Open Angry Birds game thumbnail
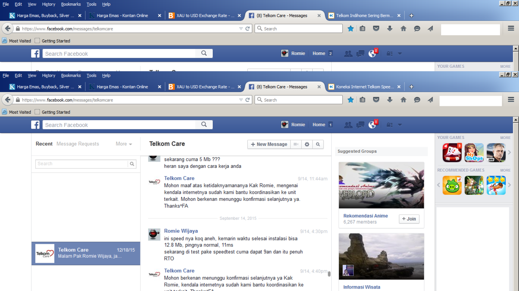 (x=452, y=185)
